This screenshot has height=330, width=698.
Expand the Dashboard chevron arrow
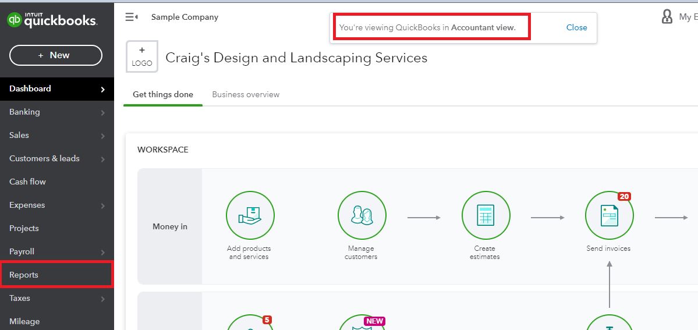point(103,90)
